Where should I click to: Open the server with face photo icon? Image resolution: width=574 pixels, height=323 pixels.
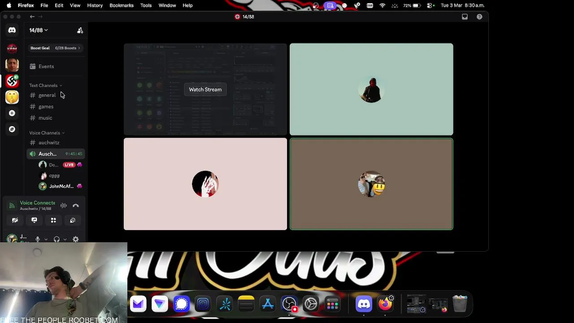click(12, 65)
